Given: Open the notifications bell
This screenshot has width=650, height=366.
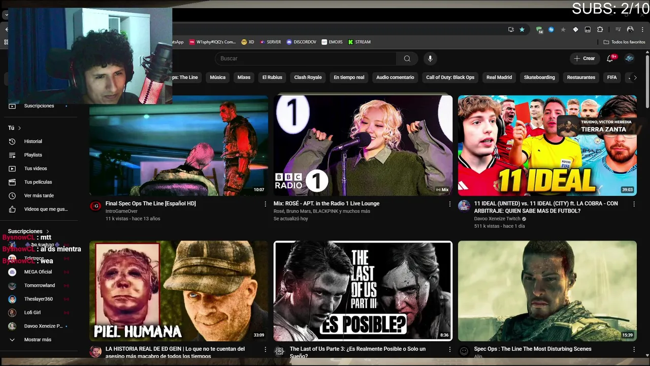Looking at the screenshot, I should (x=610, y=58).
